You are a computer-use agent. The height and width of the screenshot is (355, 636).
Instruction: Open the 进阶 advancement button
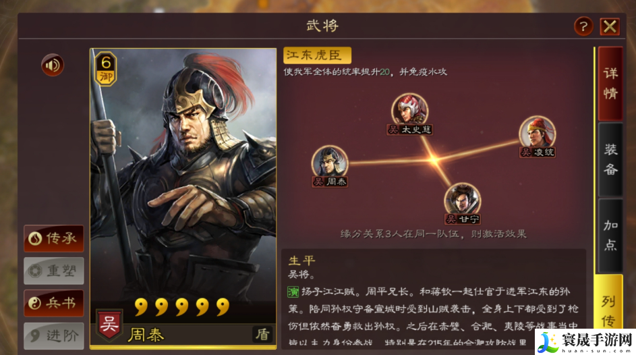(54, 335)
